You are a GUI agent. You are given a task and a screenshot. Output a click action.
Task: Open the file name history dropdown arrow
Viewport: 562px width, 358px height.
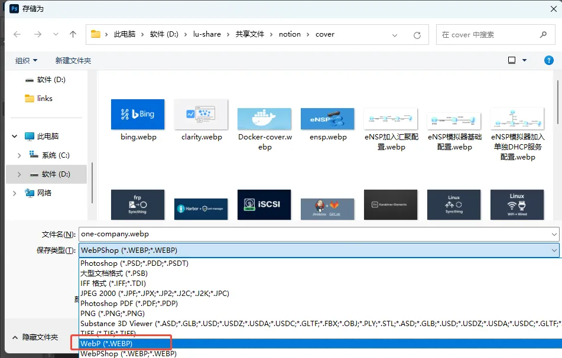pos(554,235)
